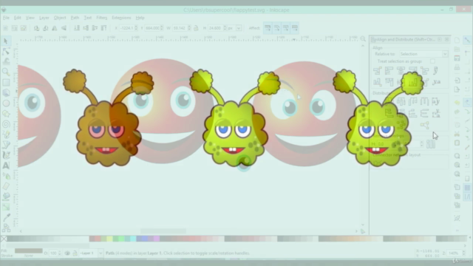Flip selected objects horizontally

pyautogui.click(x=55, y=28)
